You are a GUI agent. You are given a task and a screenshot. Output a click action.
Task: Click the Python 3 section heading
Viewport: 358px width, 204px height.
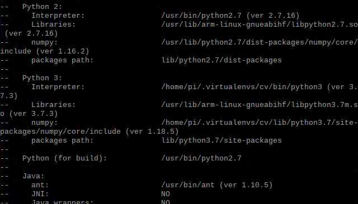pos(43,78)
